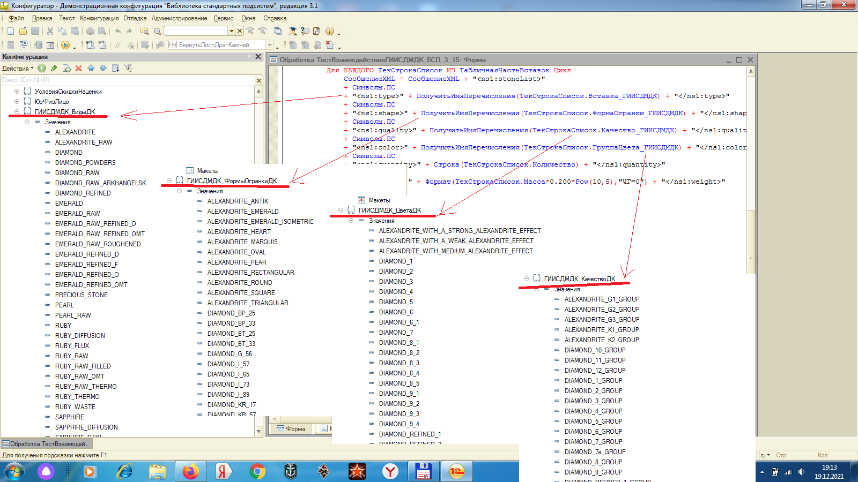The image size is (858, 482).
Task: Move object down in configuration tree
Action: click(103, 68)
